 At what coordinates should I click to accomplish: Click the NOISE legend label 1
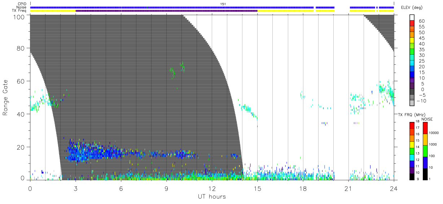(429, 179)
